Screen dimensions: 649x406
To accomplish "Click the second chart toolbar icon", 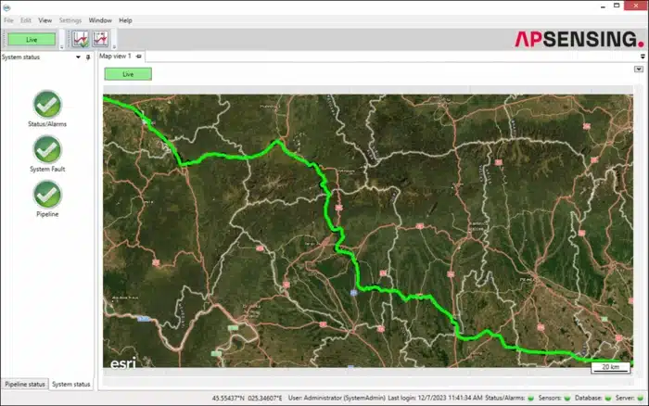I will coord(100,39).
